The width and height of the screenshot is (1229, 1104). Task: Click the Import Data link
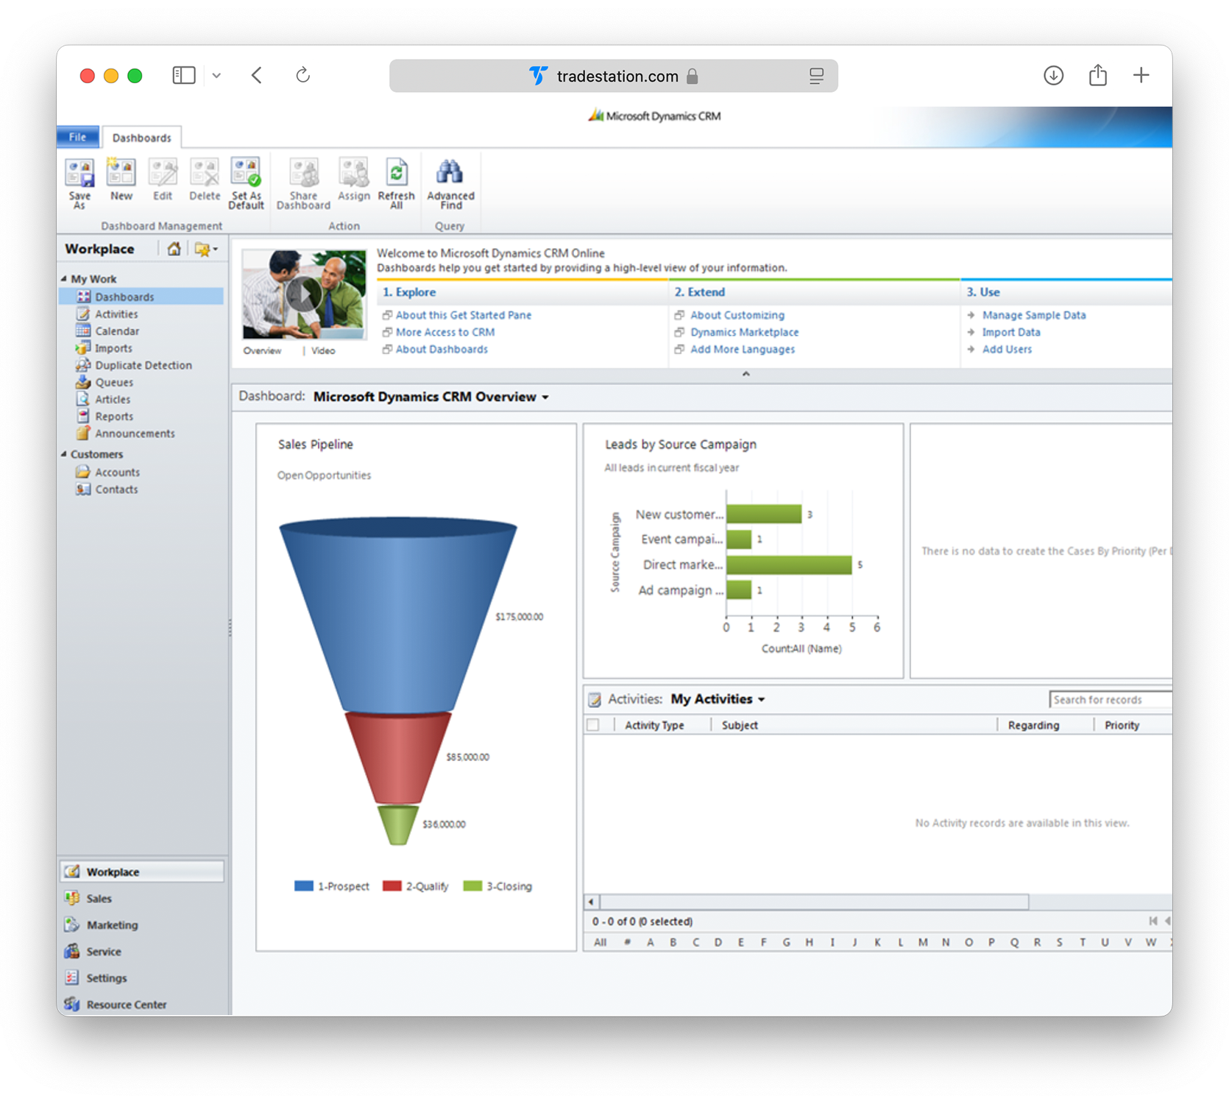(x=1010, y=332)
